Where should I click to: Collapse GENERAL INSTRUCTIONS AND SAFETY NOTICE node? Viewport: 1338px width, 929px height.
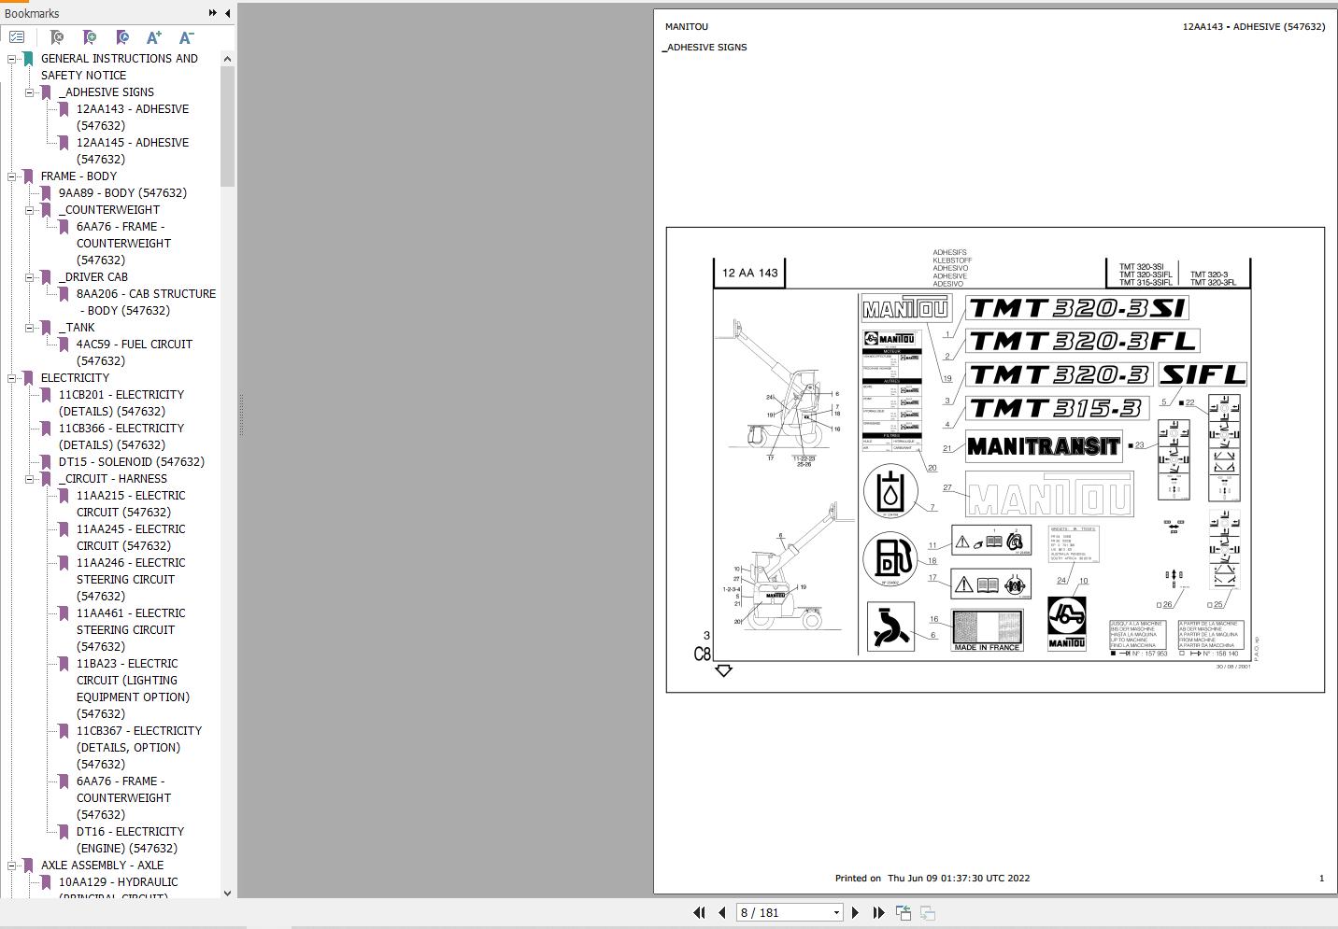coord(12,59)
